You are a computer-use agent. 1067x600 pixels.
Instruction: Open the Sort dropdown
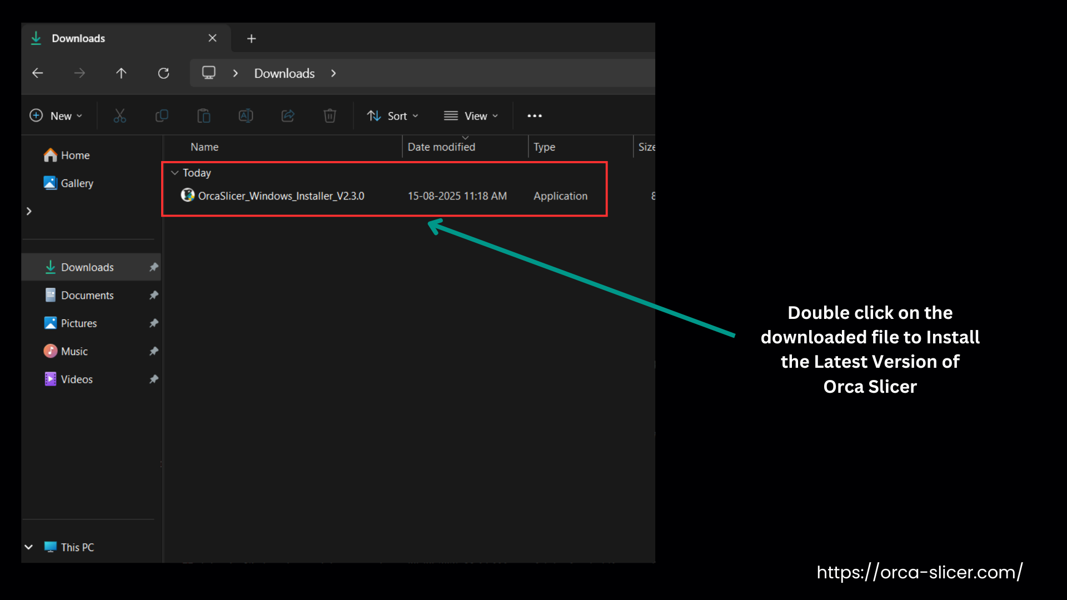pyautogui.click(x=392, y=116)
